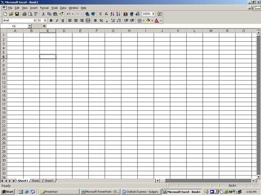Open the Insert menu
This screenshot has width=261, height=195.
(x=34, y=8)
